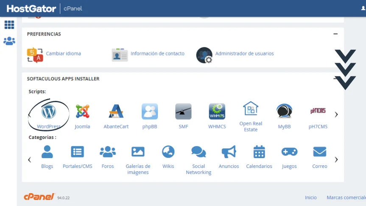Open the home grid icon in sidebar
The width and height of the screenshot is (366, 206).
pos(9,25)
